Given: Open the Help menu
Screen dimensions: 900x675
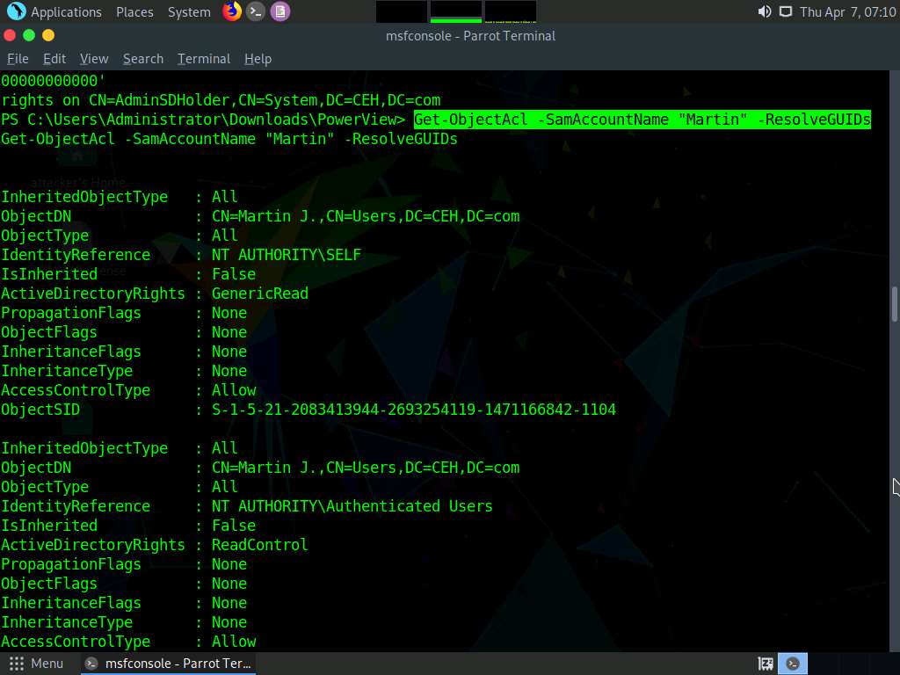Looking at the screenshot, I should pyautogui.click(x=258, y=59).
